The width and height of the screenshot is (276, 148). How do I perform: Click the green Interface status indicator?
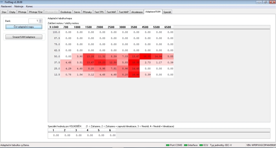185,145
